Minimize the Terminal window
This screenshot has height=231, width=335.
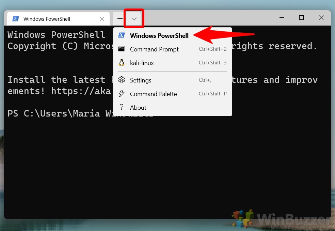(x=282, y=18)
